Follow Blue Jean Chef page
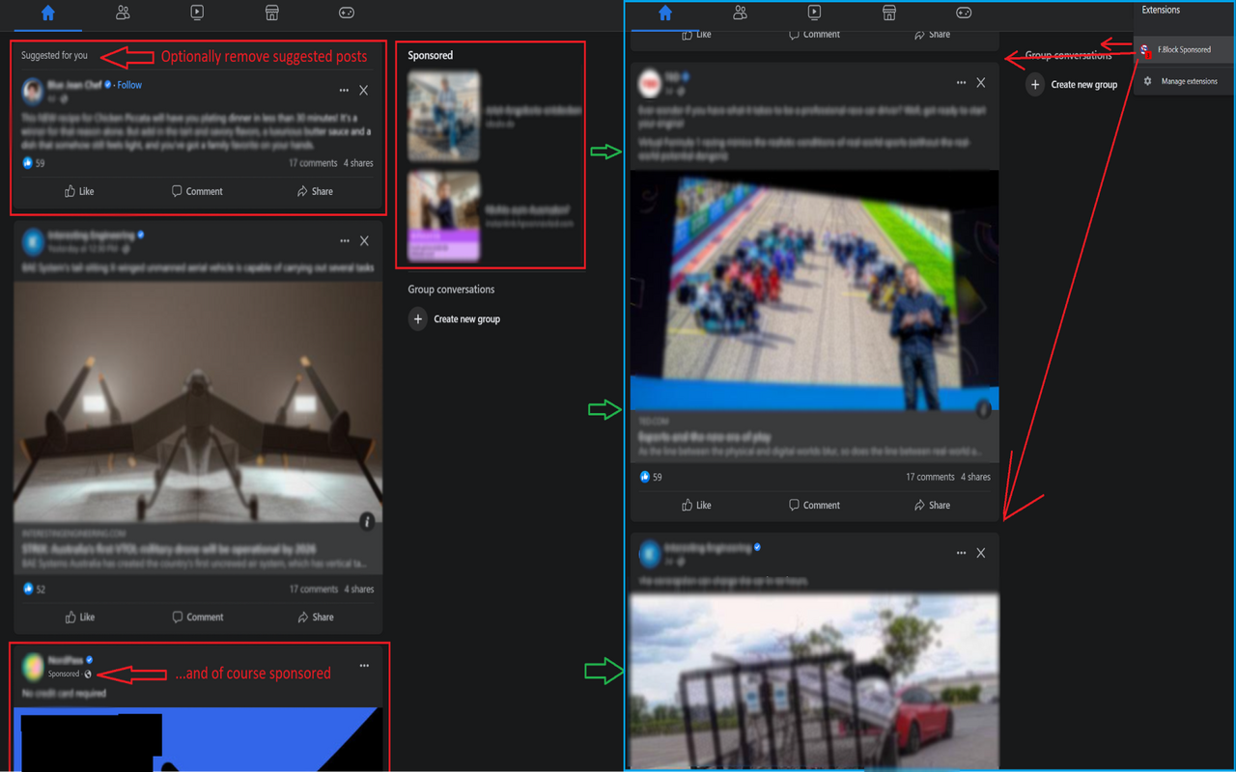 click(129, 85)
